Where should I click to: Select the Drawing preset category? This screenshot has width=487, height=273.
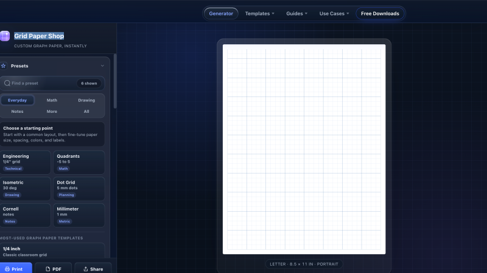(x=86, y=100)
